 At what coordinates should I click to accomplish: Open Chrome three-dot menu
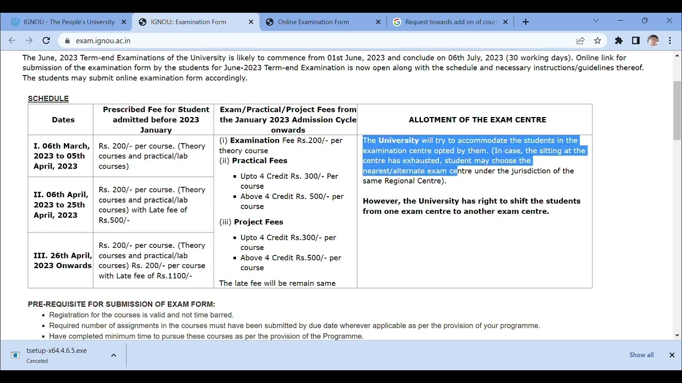click(670, 40)
